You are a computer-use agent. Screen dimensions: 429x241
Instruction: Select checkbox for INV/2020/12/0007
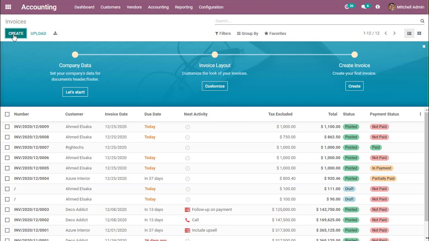pos(7,148)
